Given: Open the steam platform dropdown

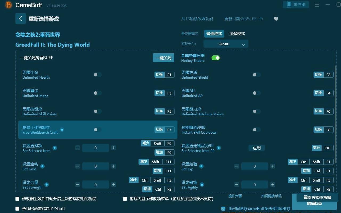Looking at the screenshot, I should click(x=226, y=44).
